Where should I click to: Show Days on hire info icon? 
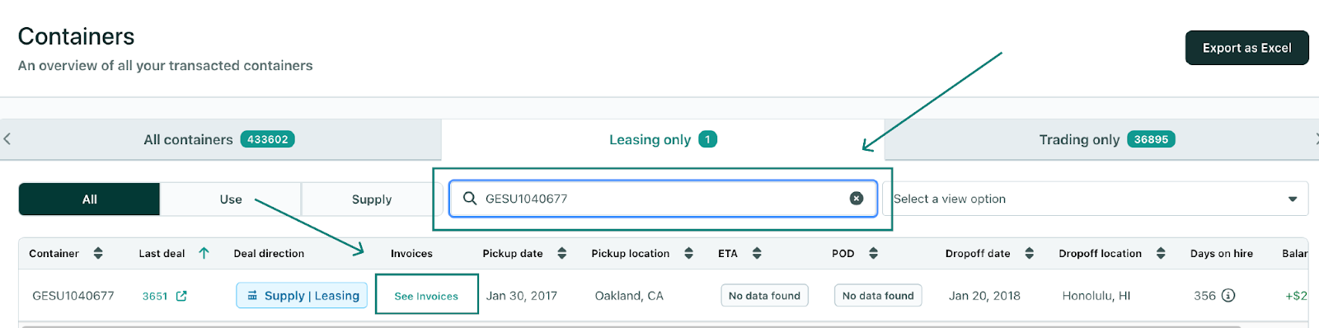tap(1228, 295)
